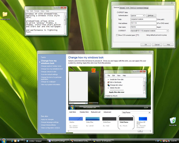Screen dimensions: 179x143
Task: Click the Settings... button
Action: [x=151, y=16]
